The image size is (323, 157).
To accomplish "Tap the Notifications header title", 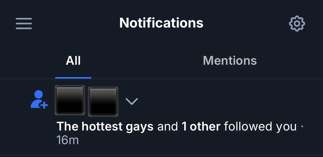I will point(161,23).
